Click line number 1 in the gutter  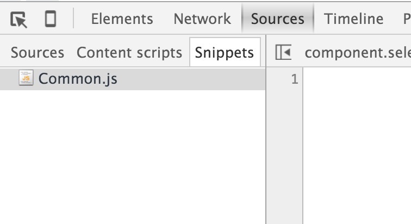295,79
